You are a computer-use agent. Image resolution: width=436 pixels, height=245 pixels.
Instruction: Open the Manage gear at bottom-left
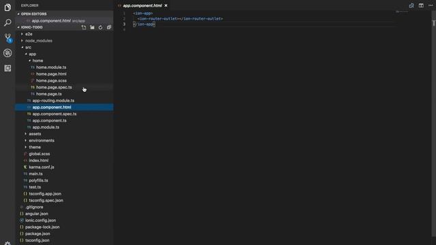[7, 243]
